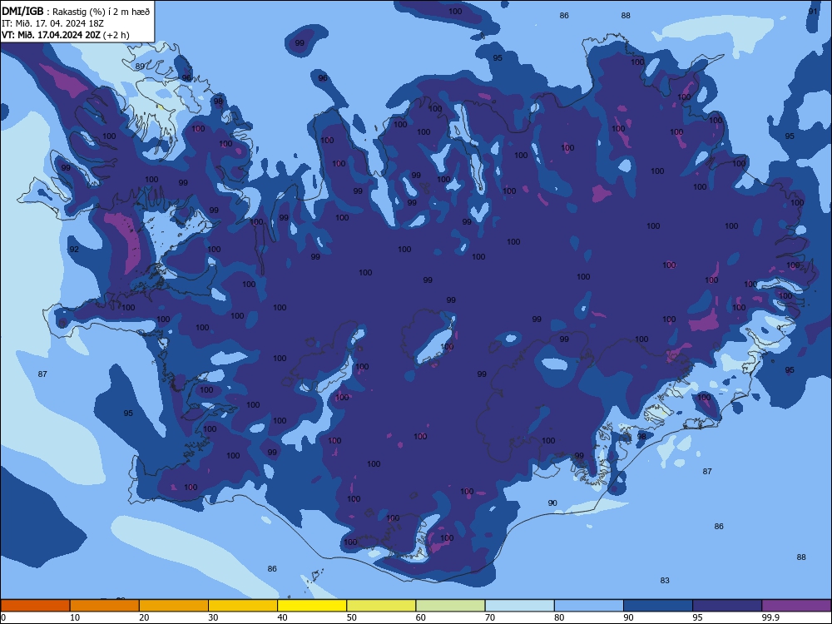
Task: Select the legend scale label "80"
Action: [x=559, y=617]
